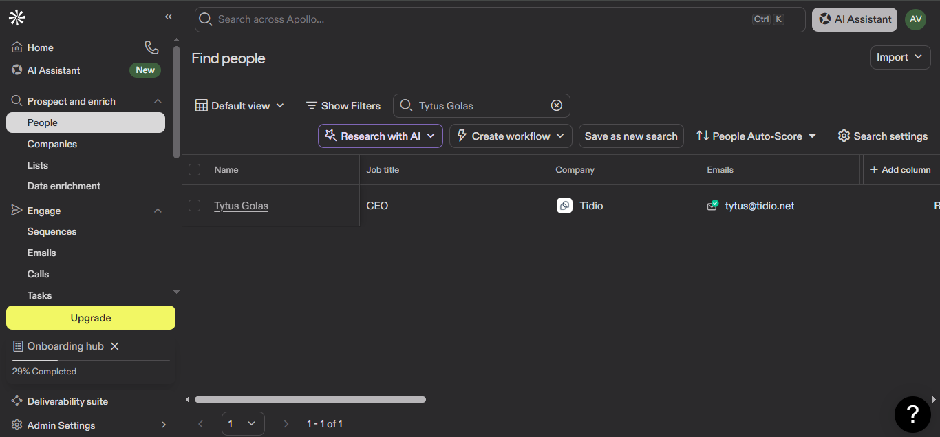Click the Engage paper-plane icon

point(17,211)
